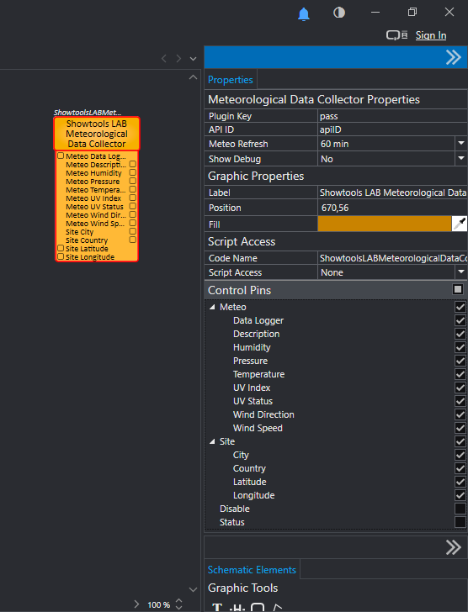Select the Meteo Descripti... output pin
The height and width of the screenshot is (612, 468).
(x=133, y=164)
